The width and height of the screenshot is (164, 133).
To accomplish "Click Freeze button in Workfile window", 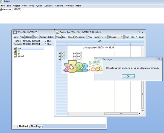I will pos(43,37).
